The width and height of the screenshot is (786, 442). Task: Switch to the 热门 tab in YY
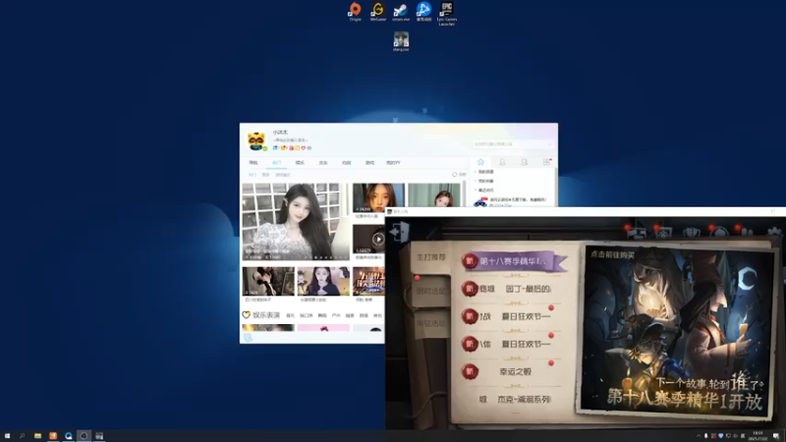(x=276, y=162)
